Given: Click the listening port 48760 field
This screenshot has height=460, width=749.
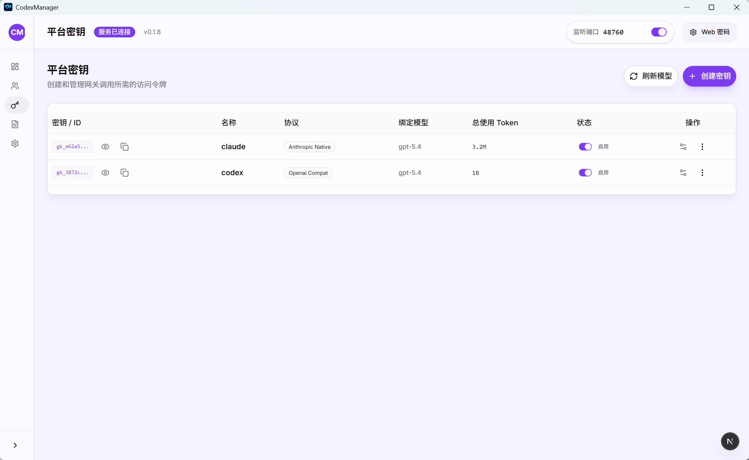Looking at the screenshot, I should coord(613,32).
